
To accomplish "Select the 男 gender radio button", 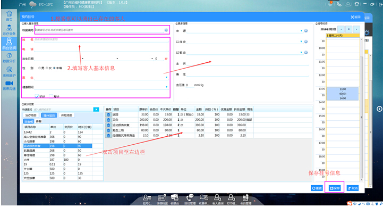I will click(39, 68).
